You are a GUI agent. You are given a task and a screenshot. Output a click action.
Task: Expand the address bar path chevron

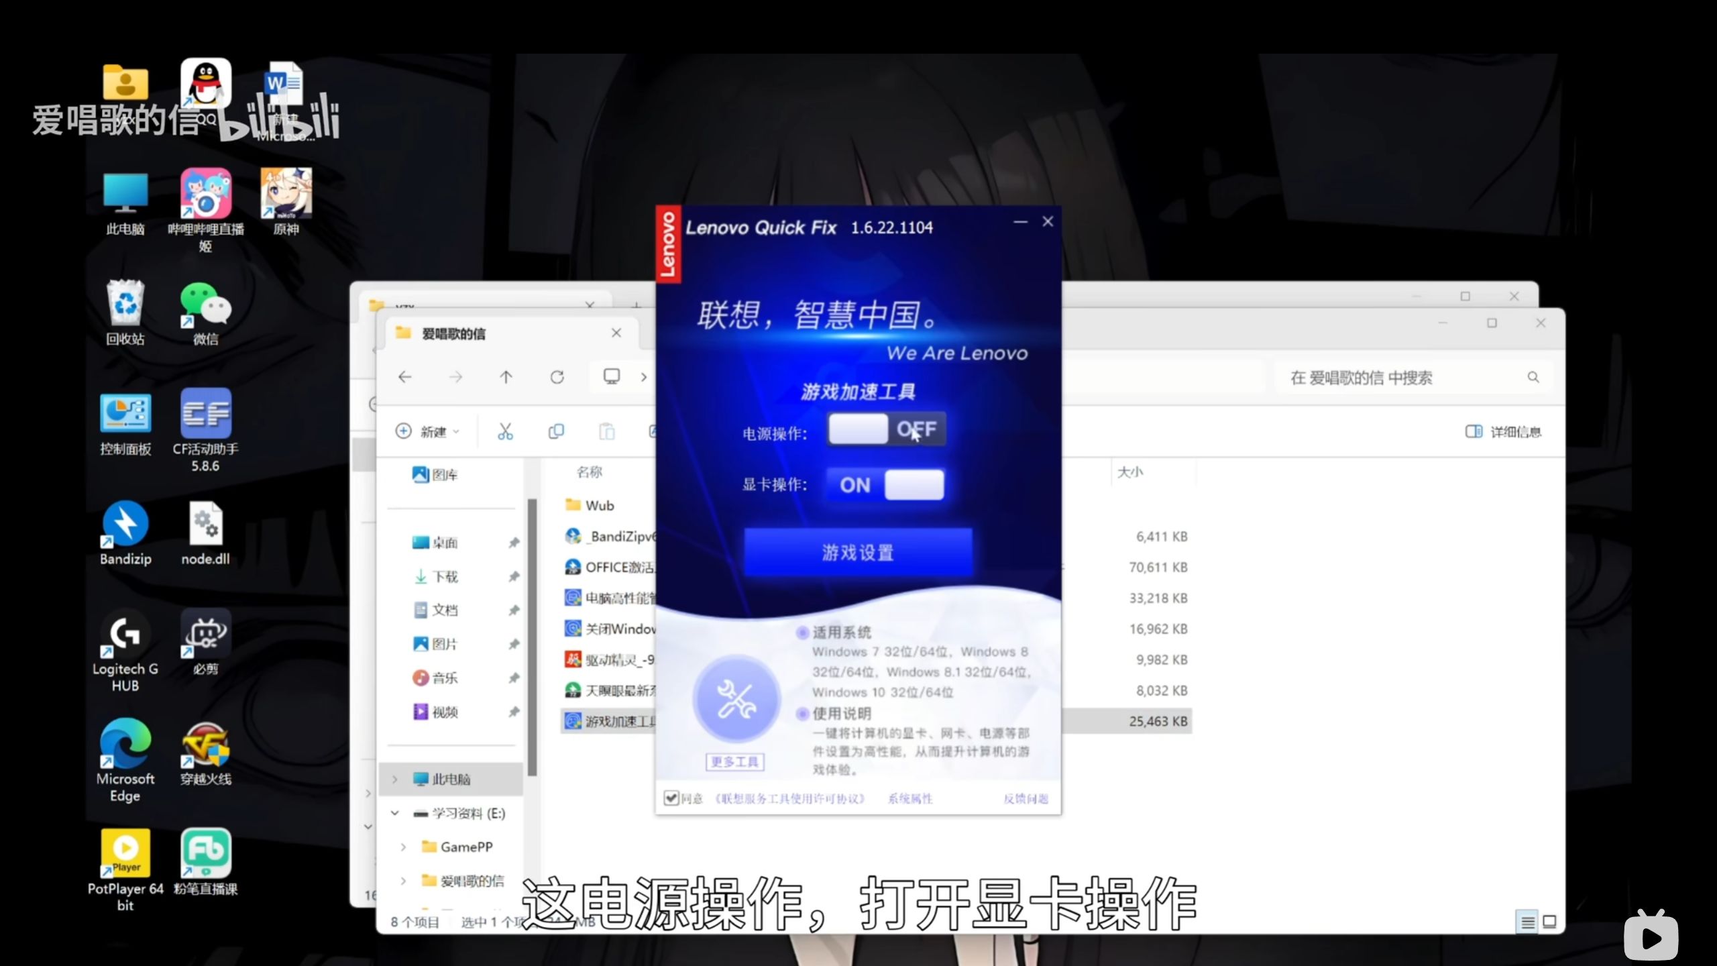pos(644,377)
